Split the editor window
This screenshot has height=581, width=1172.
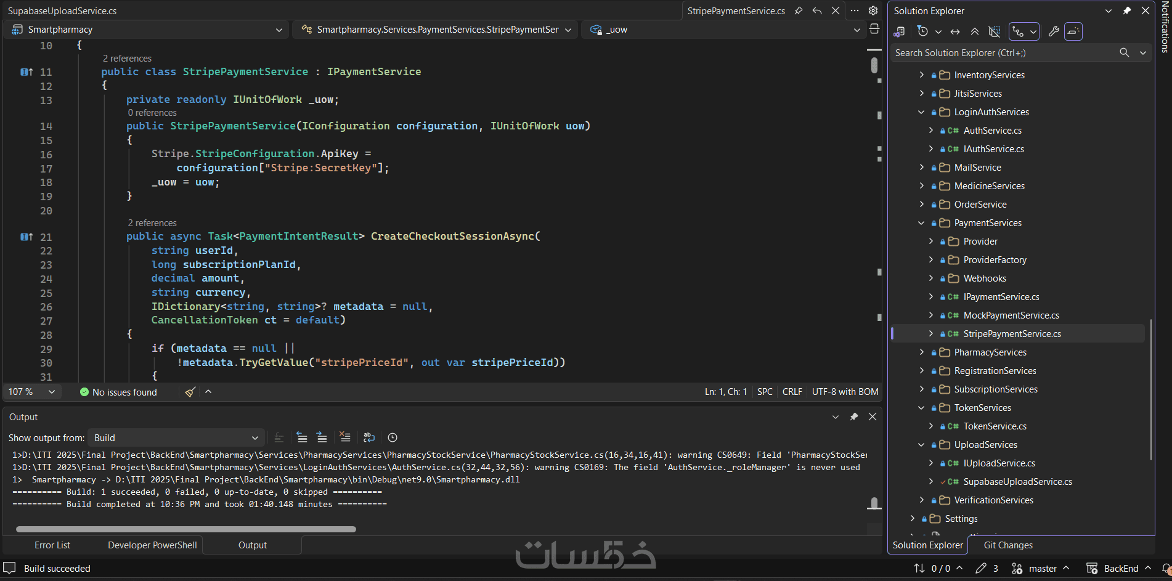(874, 29)
